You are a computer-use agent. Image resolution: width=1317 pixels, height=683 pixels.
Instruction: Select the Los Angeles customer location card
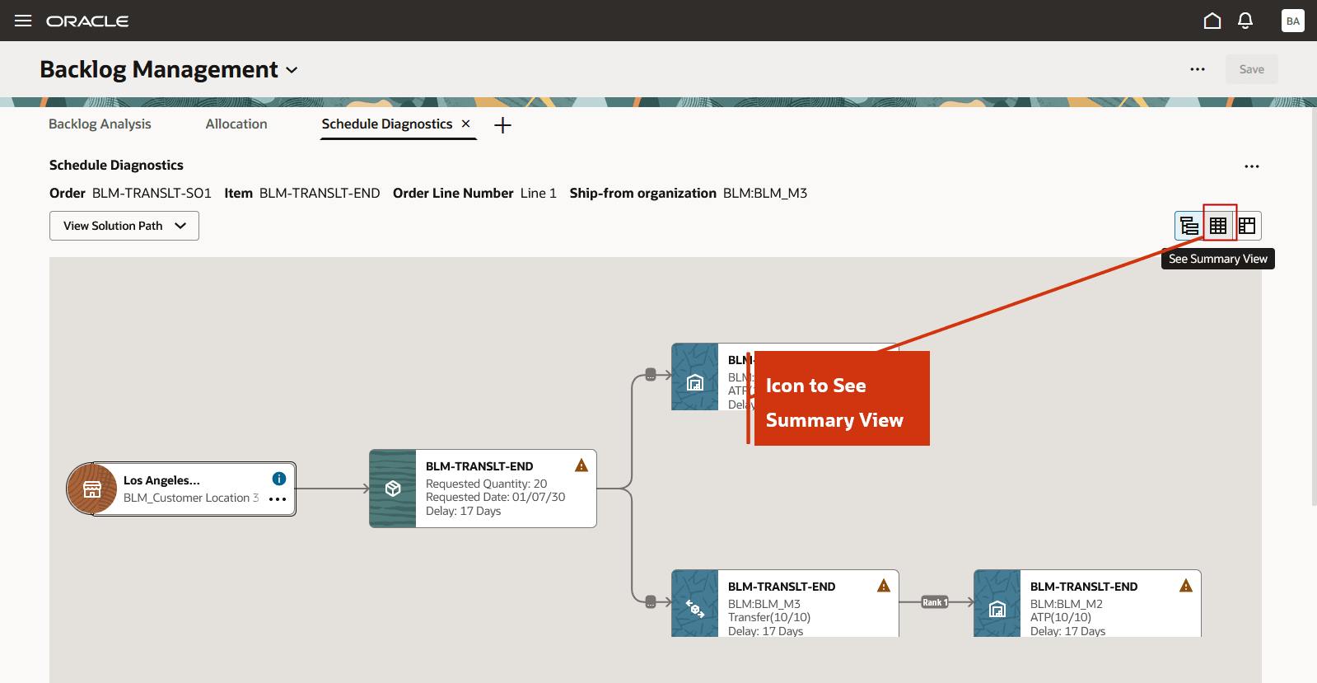click(181, 489)
